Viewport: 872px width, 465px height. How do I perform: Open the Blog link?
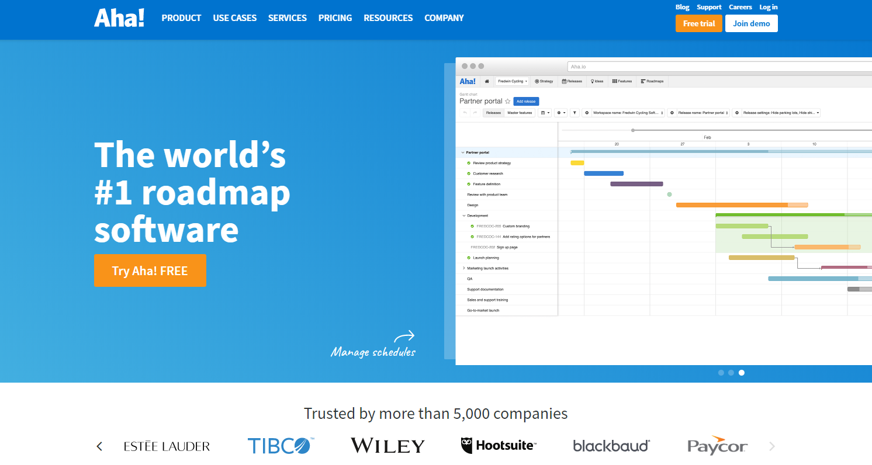[683, 7]
